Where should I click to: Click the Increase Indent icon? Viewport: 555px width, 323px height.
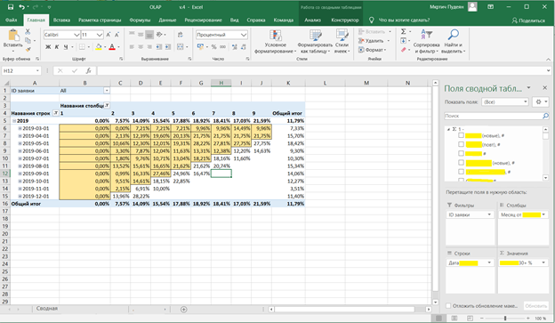[168, 47]
